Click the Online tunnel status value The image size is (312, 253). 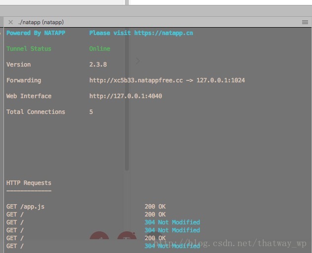tap(100, 49)
